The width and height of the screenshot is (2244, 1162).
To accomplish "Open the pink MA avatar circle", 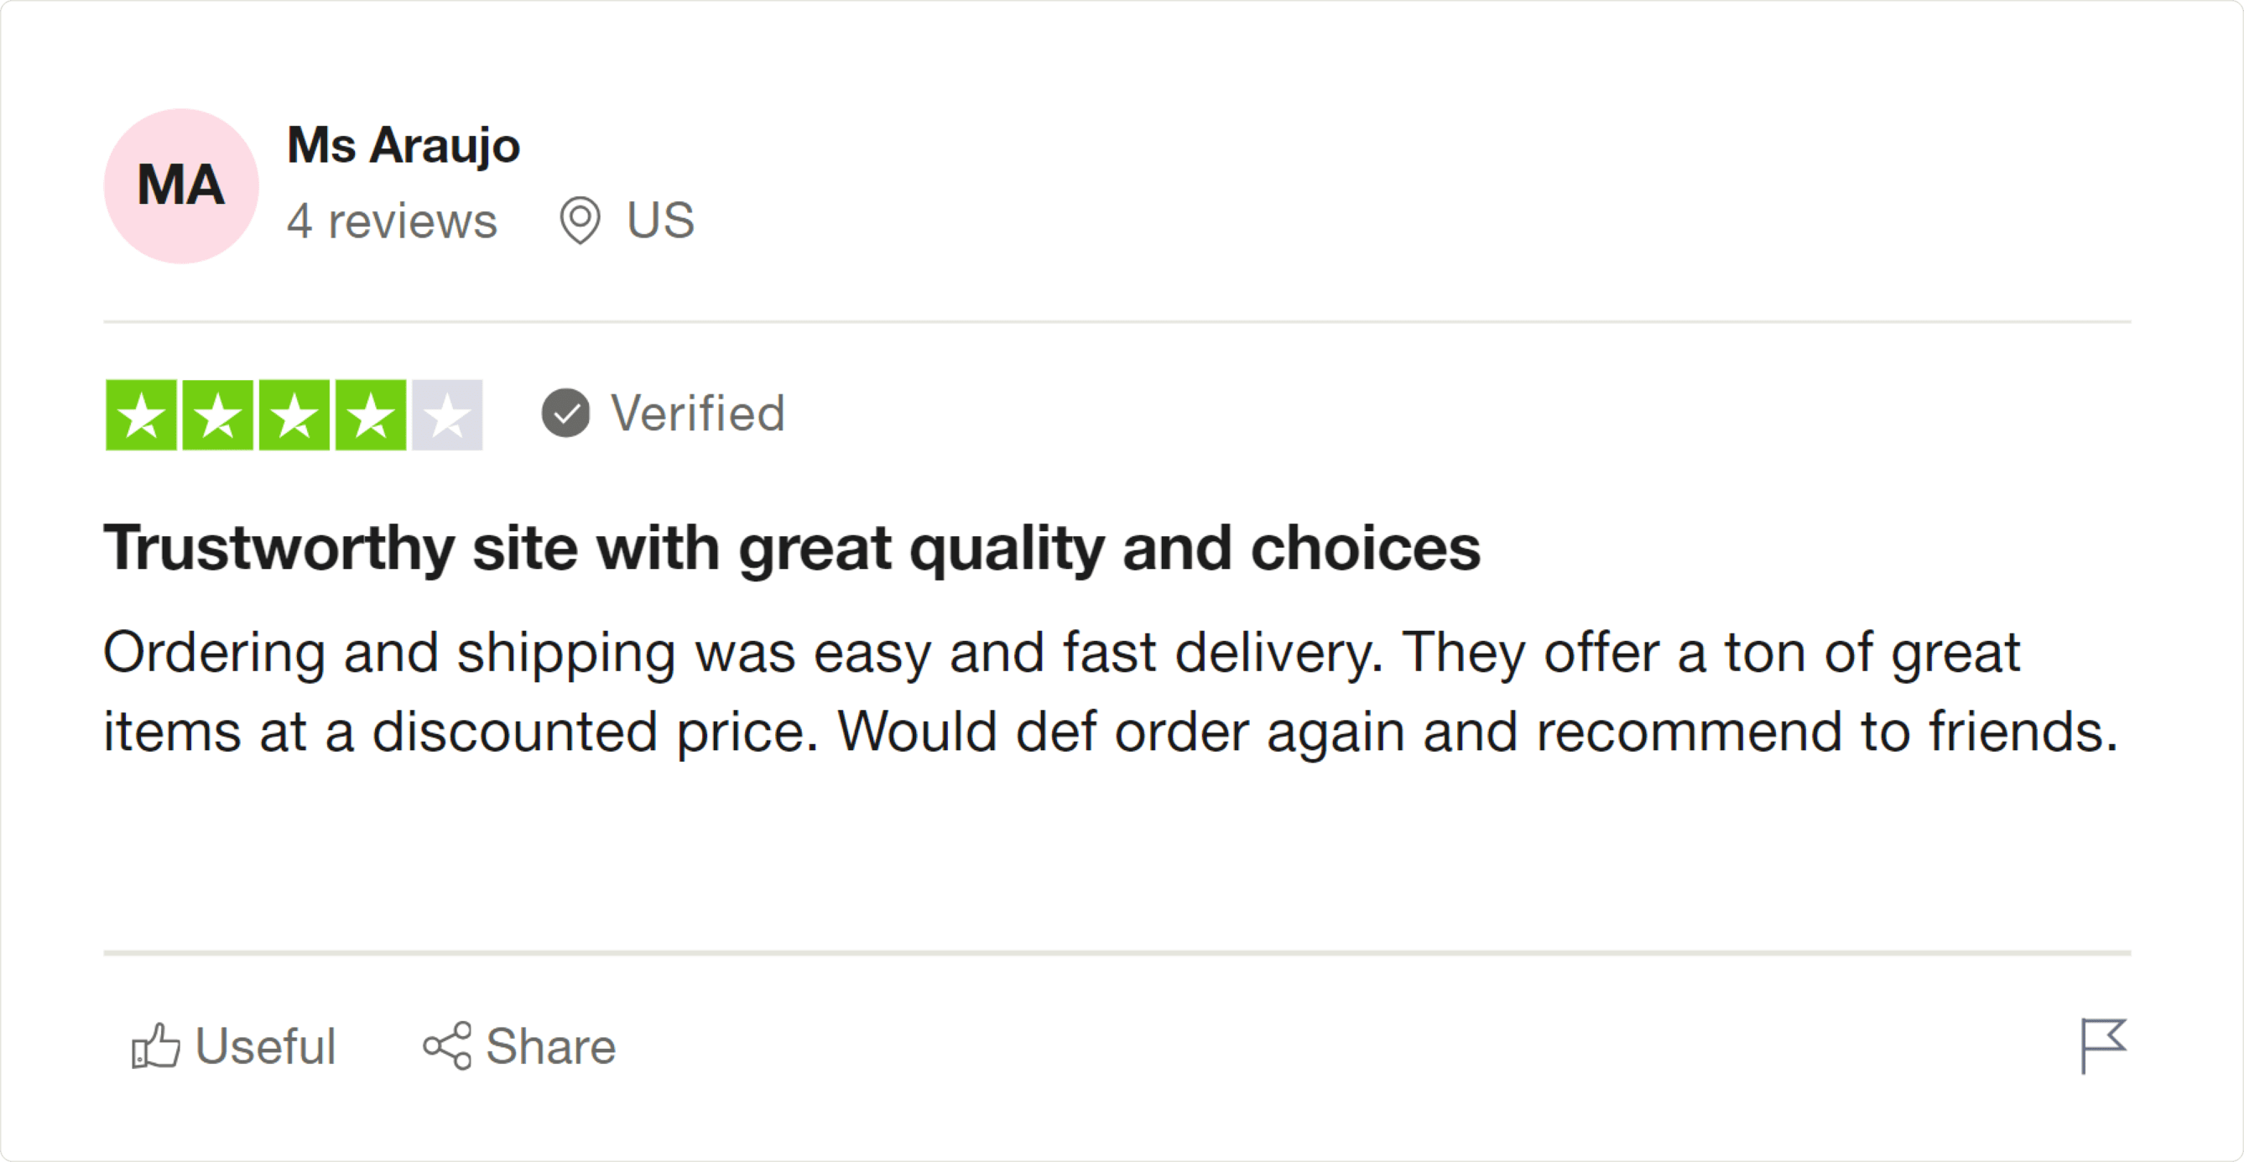I will point(181,185).
